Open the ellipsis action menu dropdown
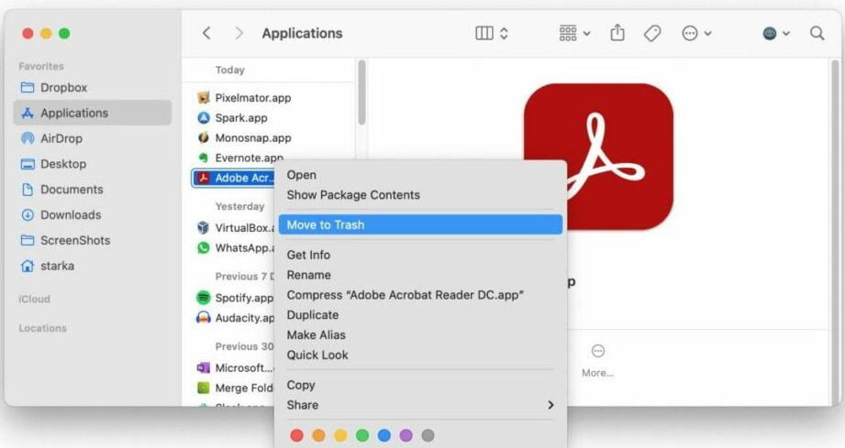 (x=696, y=33)
